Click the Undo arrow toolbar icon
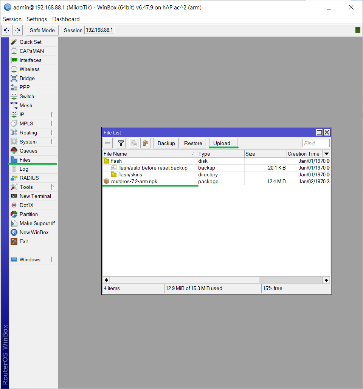The image size is (363, 389). [x=6, y=30]
